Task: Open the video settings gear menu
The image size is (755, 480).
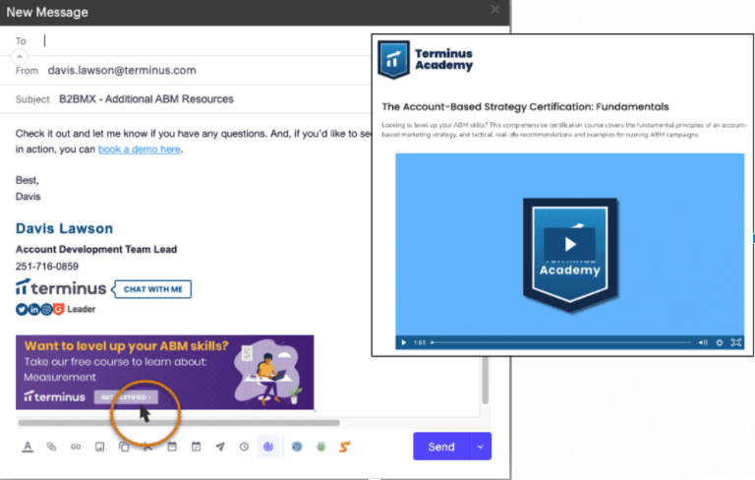Action: tap(719, 342)
